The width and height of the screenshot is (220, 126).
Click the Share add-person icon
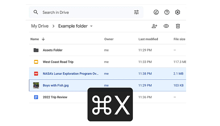154,26
